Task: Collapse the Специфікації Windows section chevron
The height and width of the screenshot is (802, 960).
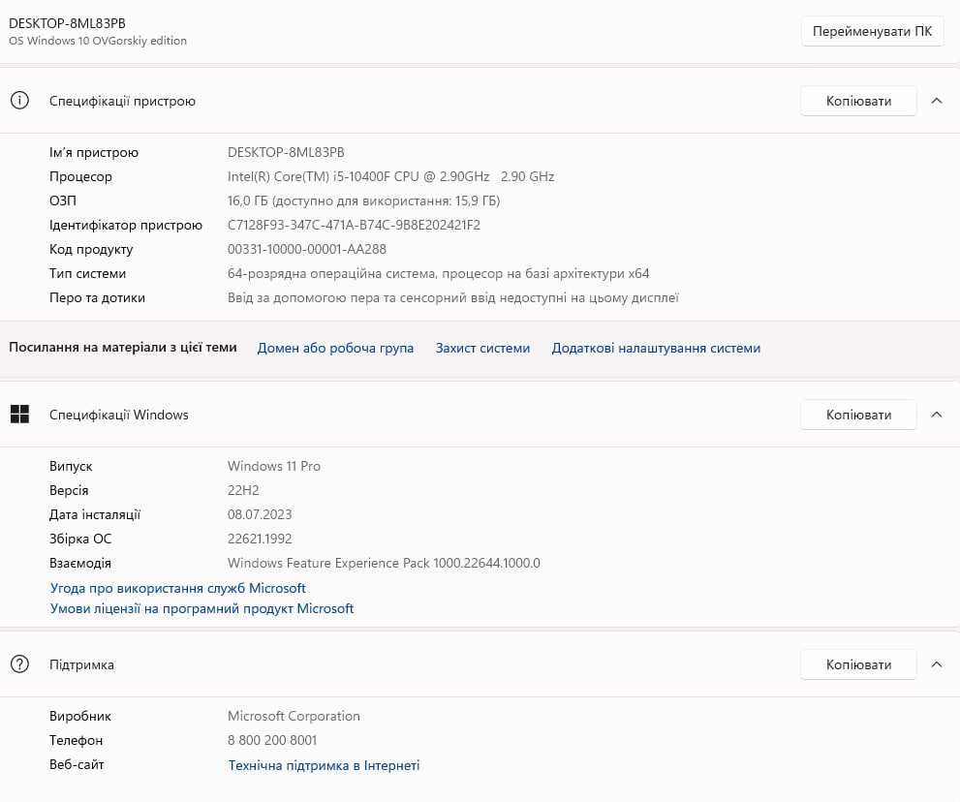Action: coord(936,415)
